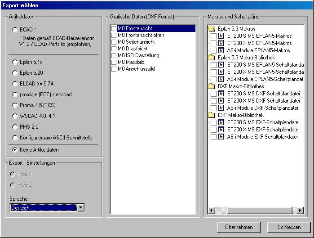Open the Sprache dropdown arrow
314x238 pixels.
point(81,207)
